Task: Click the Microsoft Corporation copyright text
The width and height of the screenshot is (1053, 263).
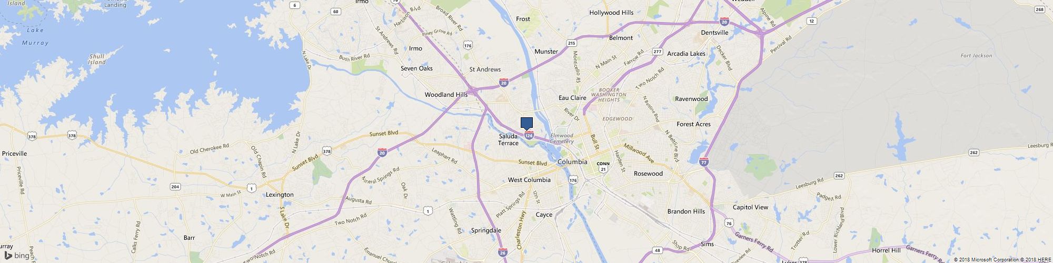Action: pyautogui.click(x=987, y=260)
